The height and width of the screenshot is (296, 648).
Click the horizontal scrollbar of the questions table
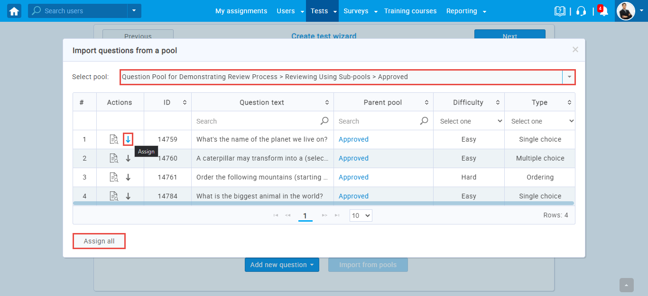click(324, 203)
